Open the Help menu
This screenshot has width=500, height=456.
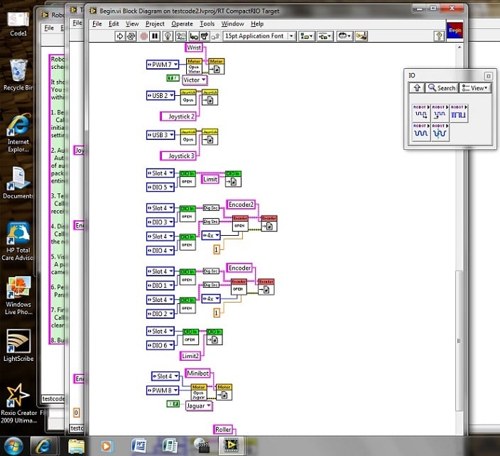257,24
